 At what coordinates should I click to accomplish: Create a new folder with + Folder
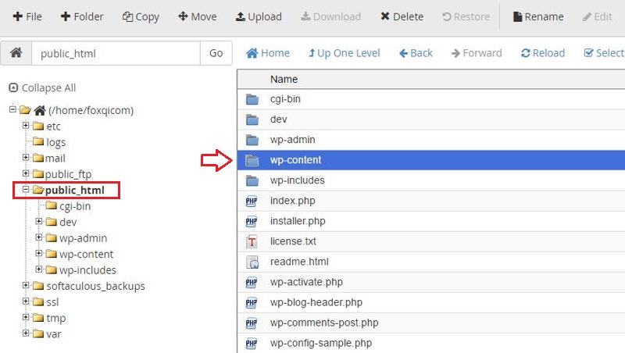[x=82, y=16]
